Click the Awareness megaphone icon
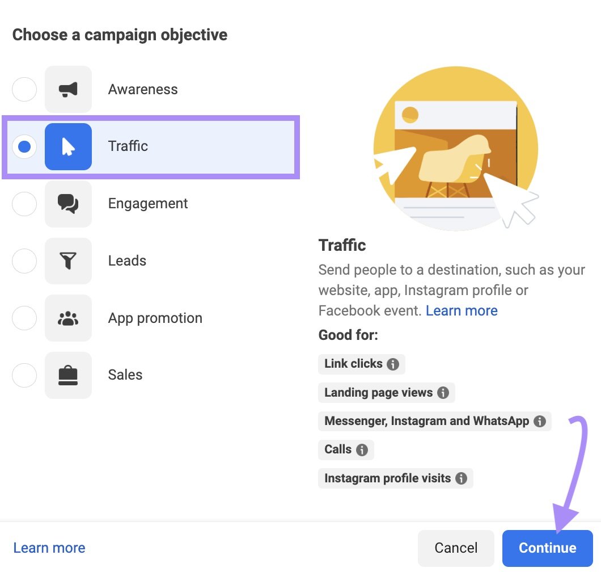601x572 pixels. pyautogui.click(x=68, y=89)
